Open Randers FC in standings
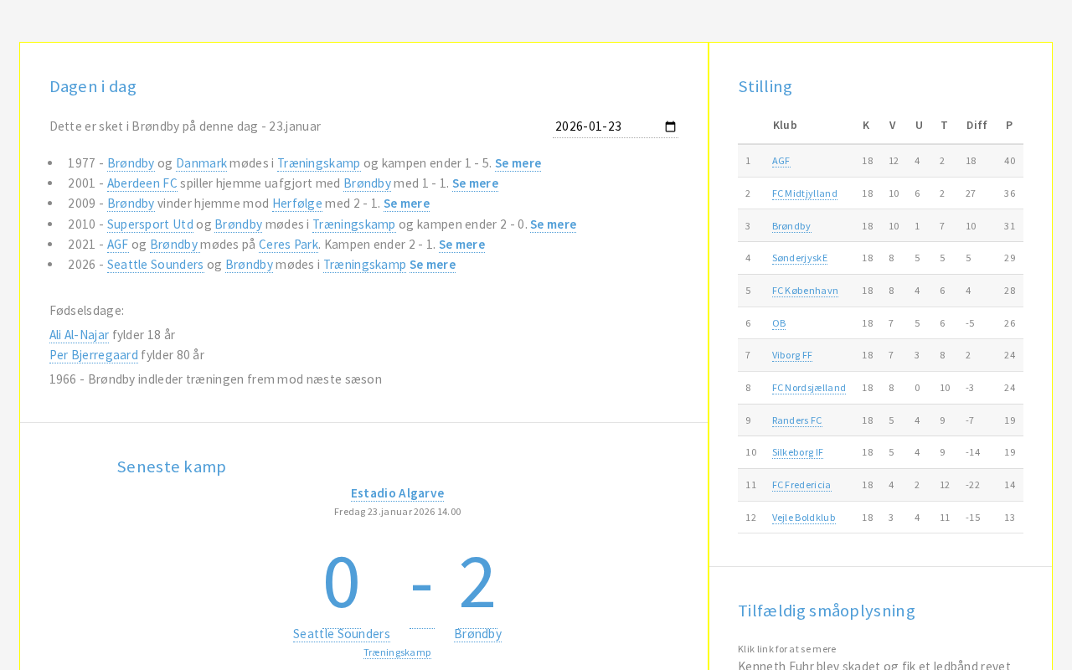Screen dimensions: 1072x670 [797, 420]
